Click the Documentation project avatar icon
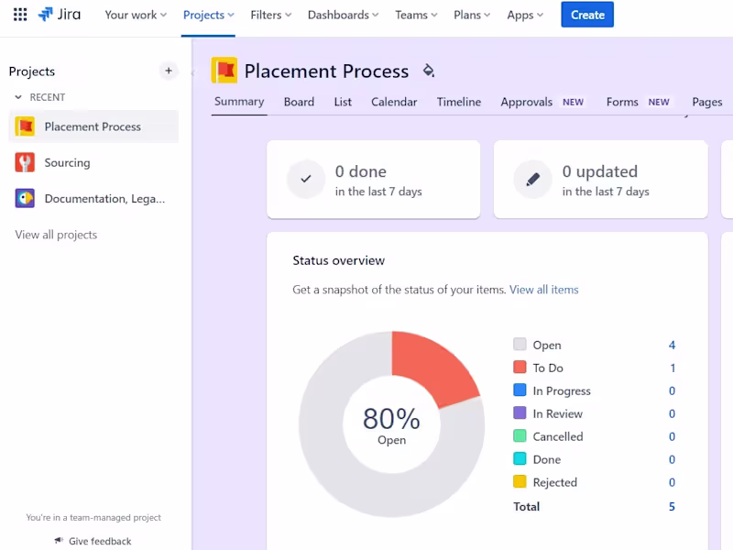Screen dimensions: 733x550 pyautogui.click(x=25, y=198)
